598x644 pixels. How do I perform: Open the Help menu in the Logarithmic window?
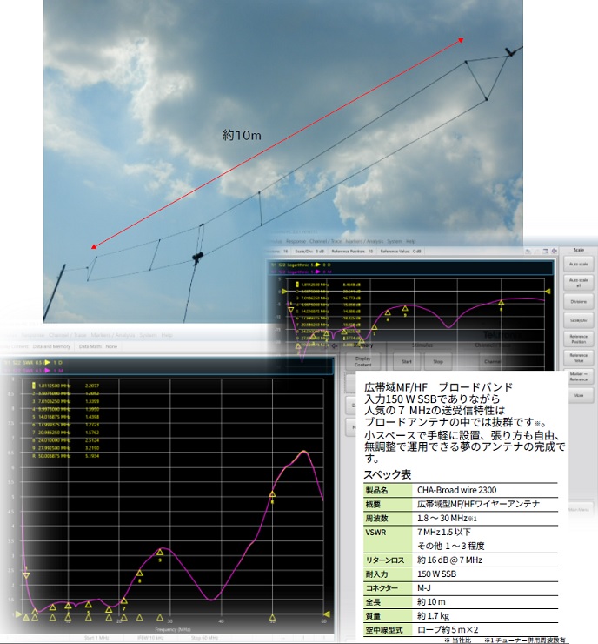[411, 240]
